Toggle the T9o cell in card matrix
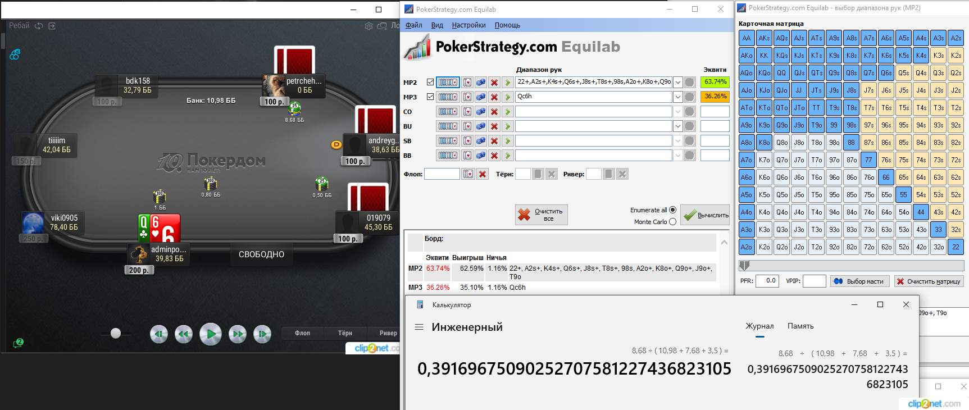The width and height of the screenshot is (969, 410). click(816, 125)
